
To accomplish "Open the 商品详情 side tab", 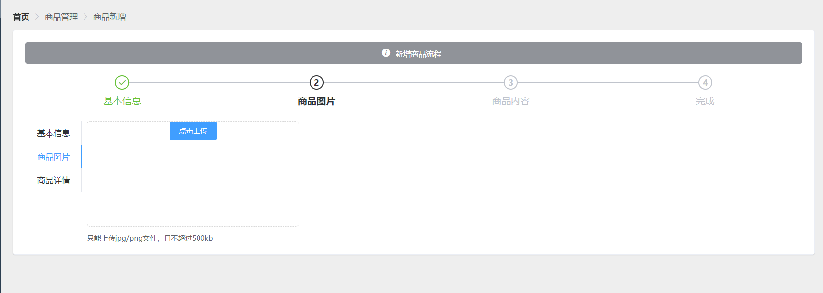I will click(x=54, y=180).
